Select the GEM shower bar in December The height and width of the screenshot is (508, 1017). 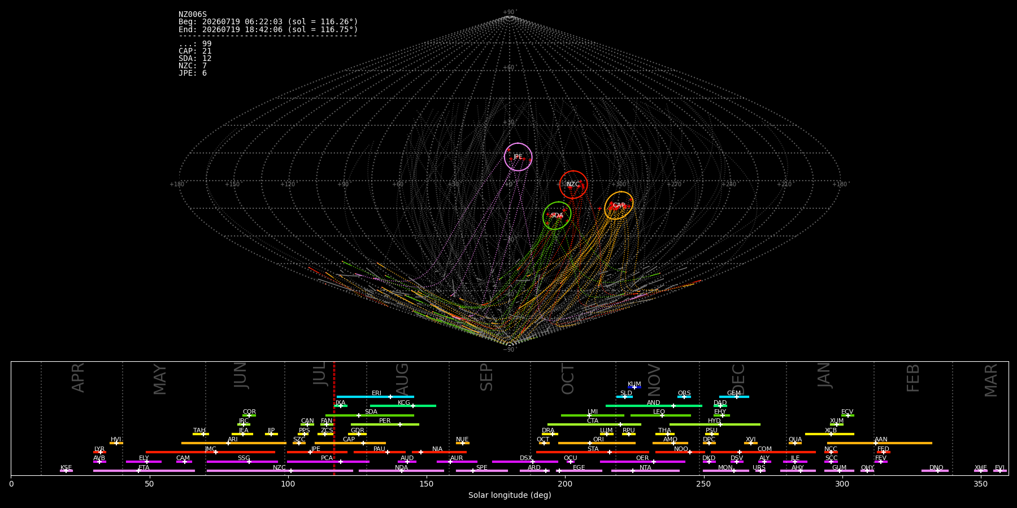coord(734,397)
